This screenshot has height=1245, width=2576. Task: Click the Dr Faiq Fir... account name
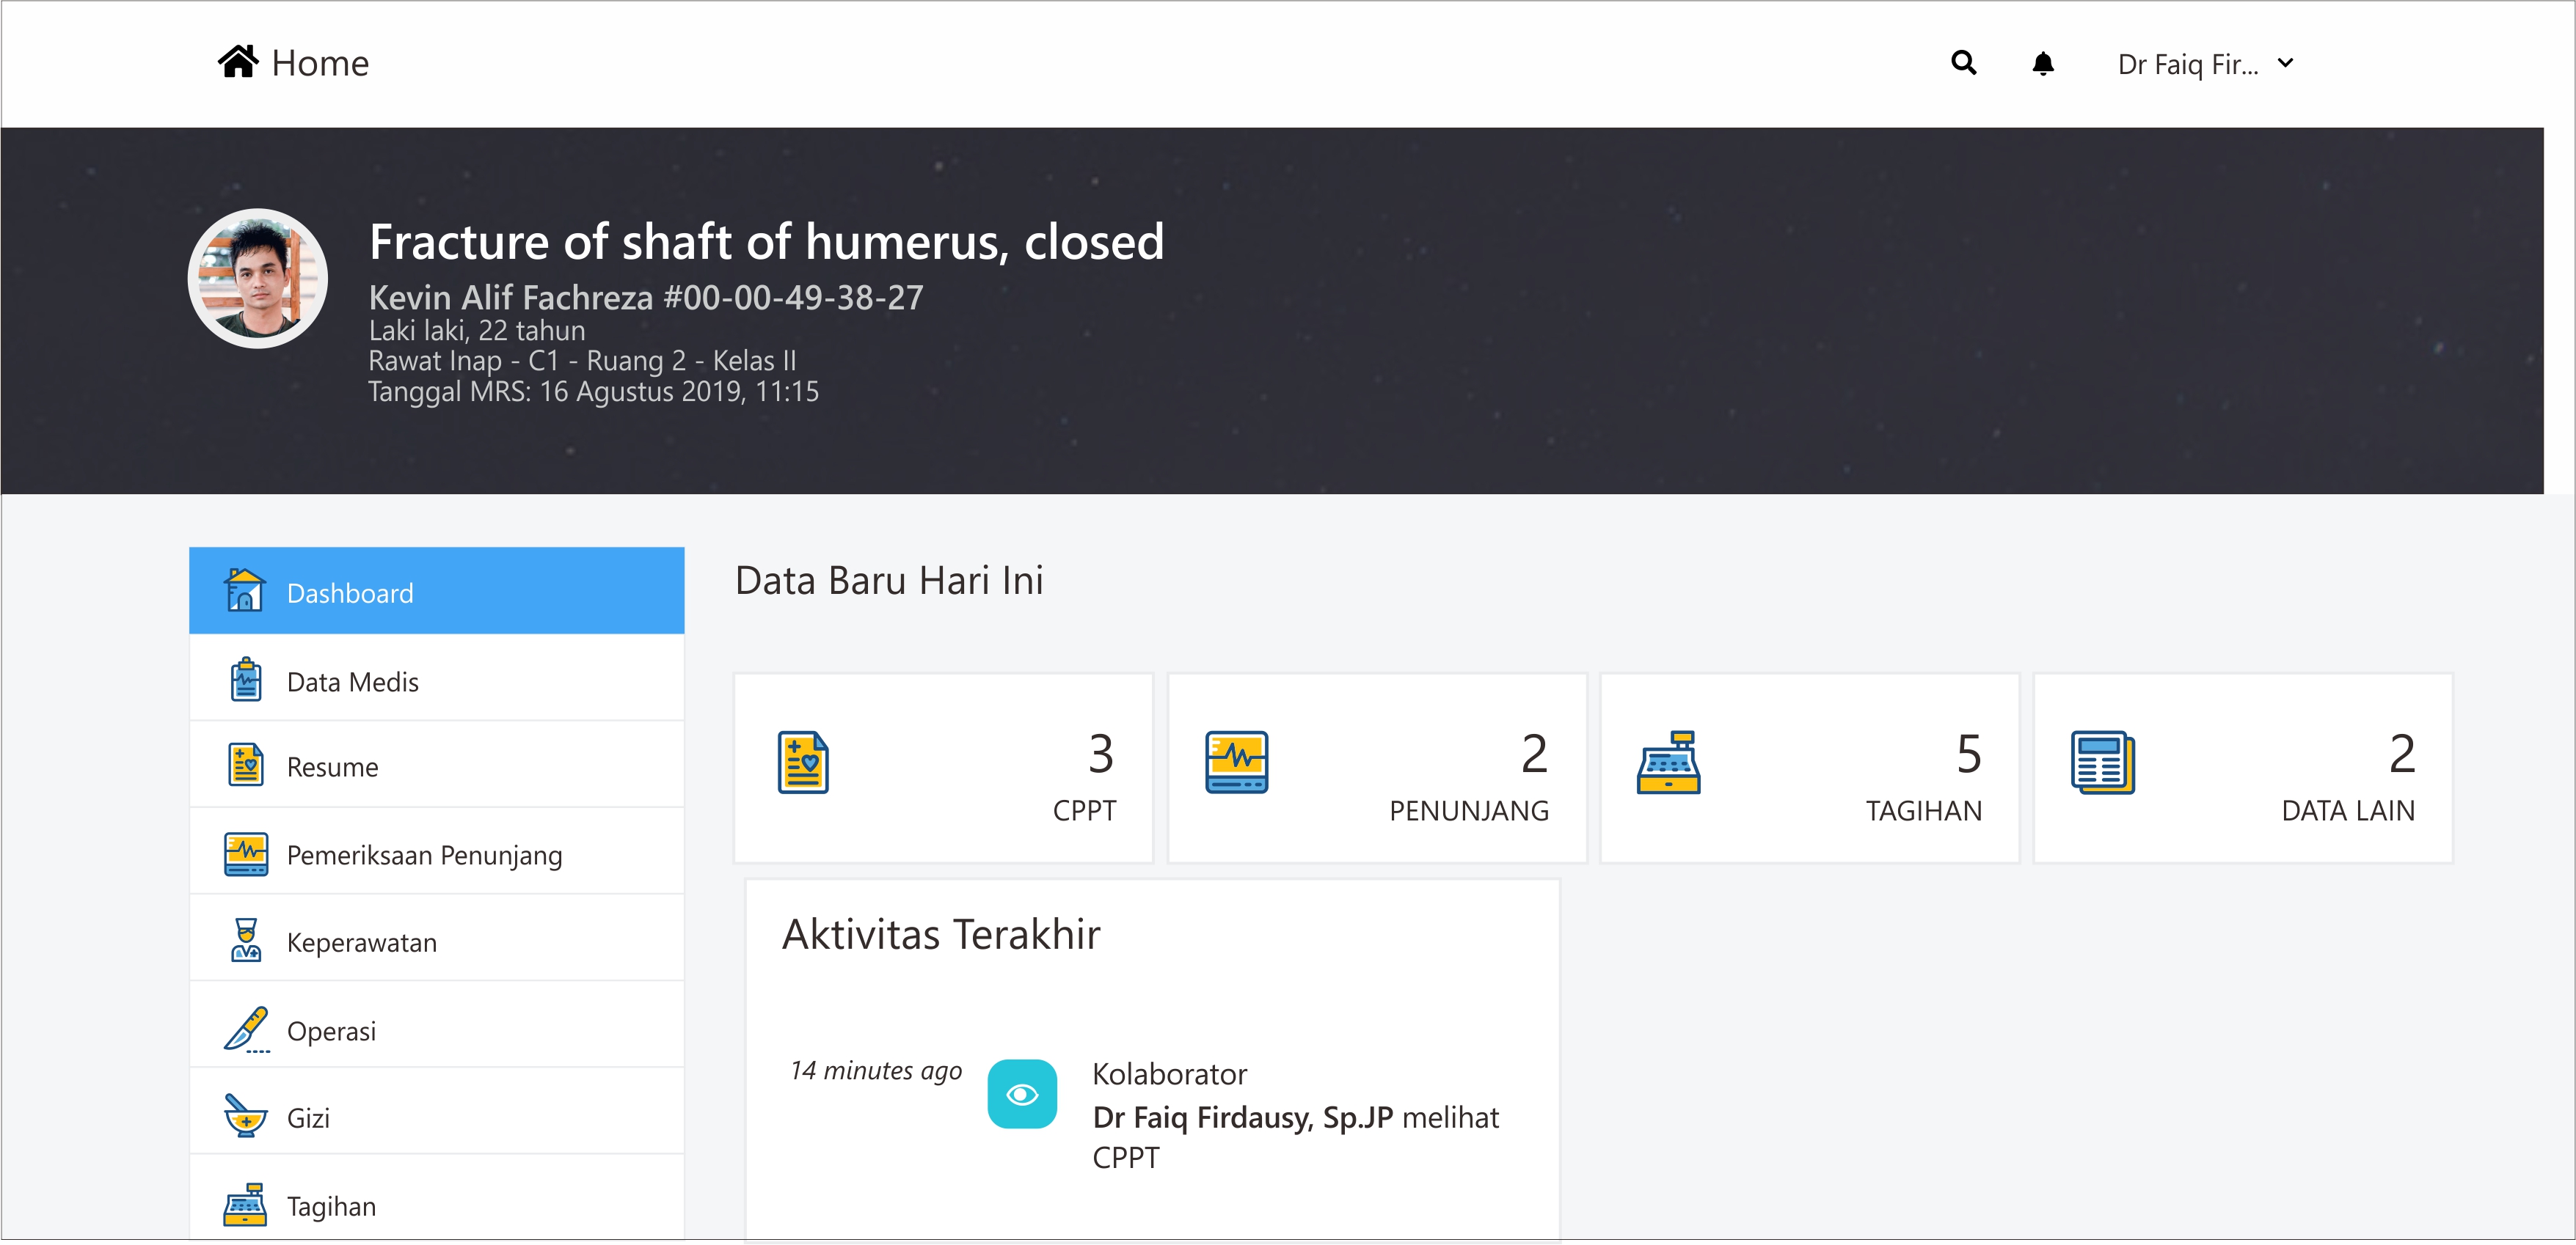click(x=2188, y=65)
